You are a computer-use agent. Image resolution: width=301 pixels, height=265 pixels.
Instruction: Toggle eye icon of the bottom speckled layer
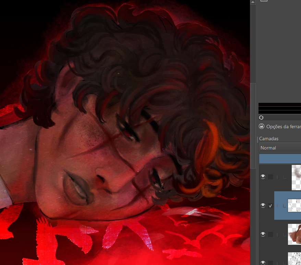[263, 263]
